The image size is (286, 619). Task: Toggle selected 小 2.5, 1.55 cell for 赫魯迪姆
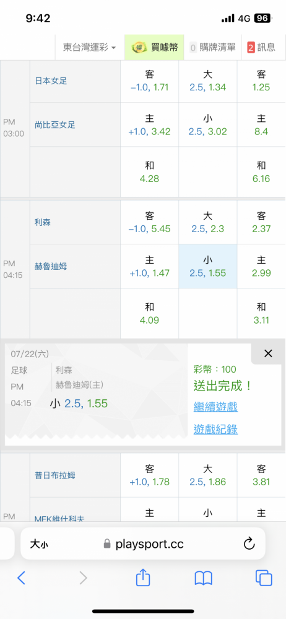point(208,266)
